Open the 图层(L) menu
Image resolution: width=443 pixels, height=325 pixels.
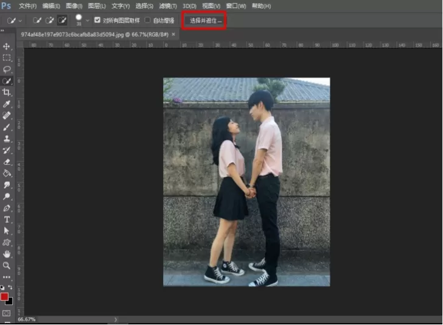[97, 6]
